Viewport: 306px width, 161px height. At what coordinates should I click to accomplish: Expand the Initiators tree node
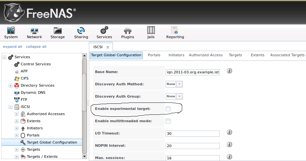(17, 128)
